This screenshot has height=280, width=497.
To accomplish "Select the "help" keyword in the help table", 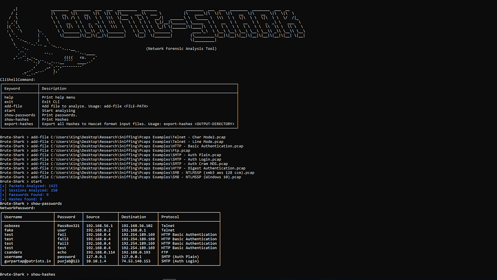I will (9, 97).
